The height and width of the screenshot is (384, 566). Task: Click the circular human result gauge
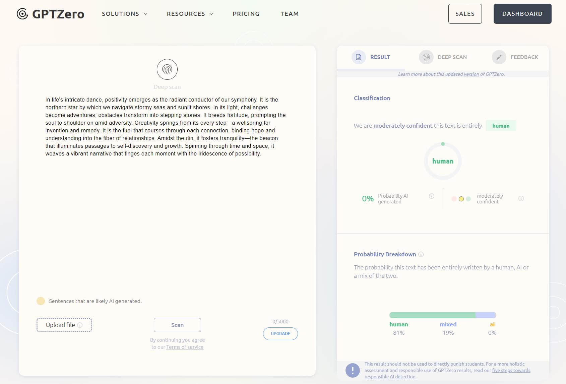443,161
